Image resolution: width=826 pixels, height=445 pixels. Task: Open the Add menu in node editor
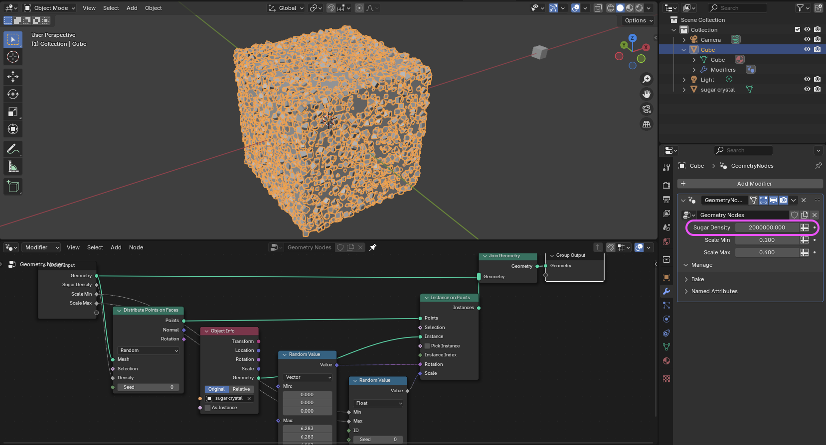[x=116, y=247]
